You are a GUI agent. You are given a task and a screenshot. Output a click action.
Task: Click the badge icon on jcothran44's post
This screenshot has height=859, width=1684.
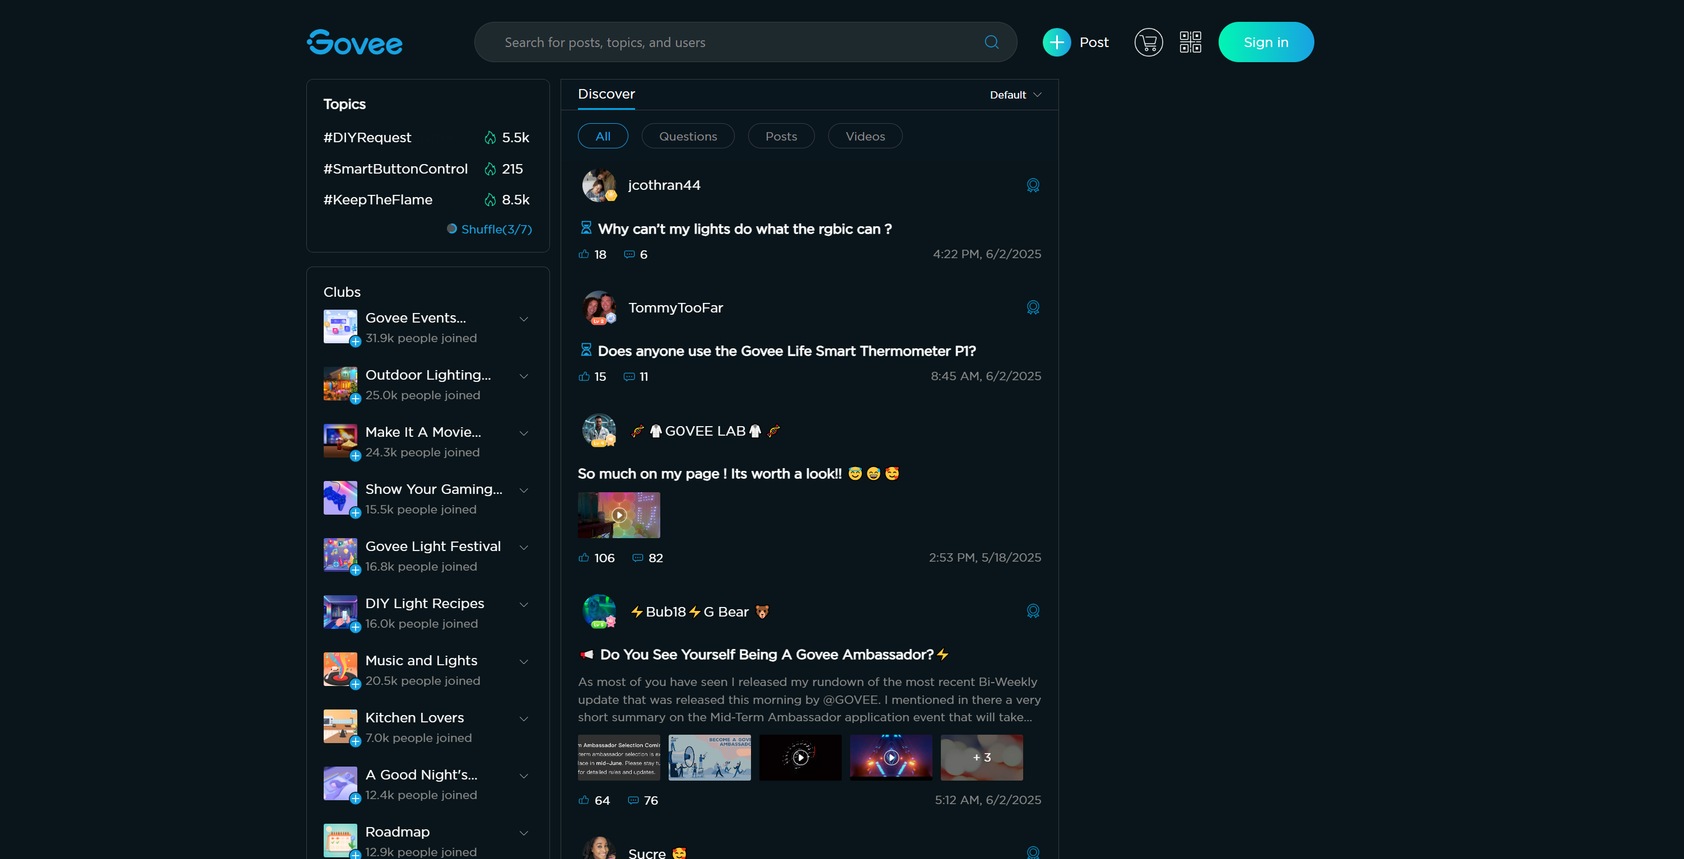pyautogui.click(x=1033, y=186)
